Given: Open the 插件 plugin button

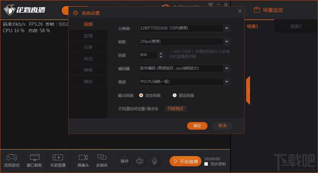Looking at the screenshot, I should pos(125,161).
